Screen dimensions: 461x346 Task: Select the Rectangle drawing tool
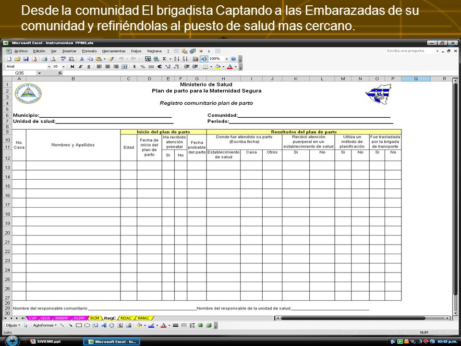click(x=79, y=325)
